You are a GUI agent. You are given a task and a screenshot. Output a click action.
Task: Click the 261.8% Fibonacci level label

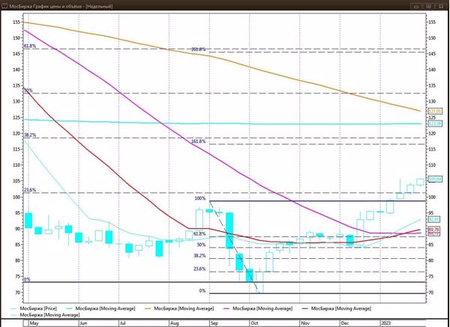(x=198, y=49)
